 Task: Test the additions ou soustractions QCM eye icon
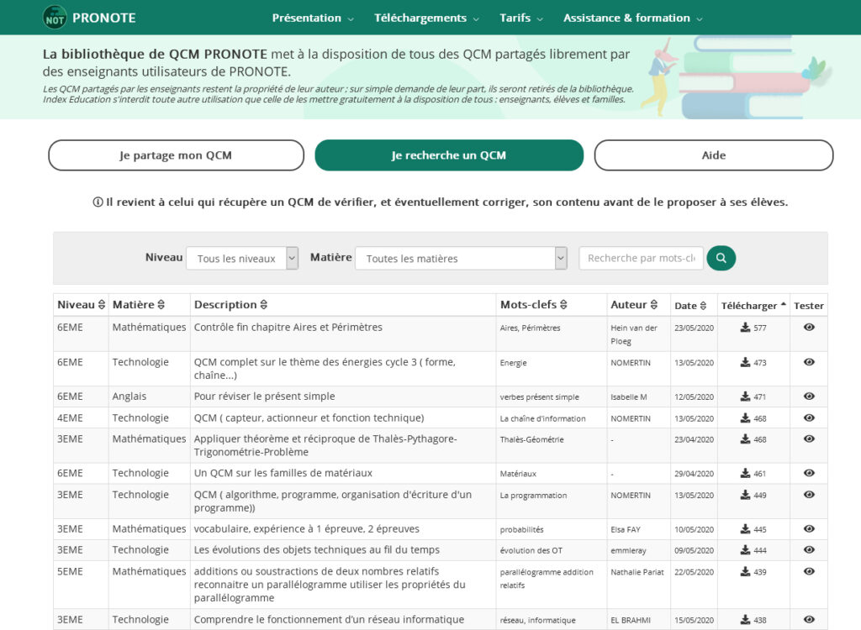(809, 571)
